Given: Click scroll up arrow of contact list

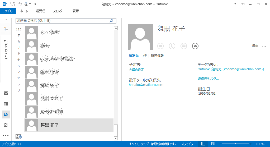Looking at the screenshot, I should pyautogui.click(x=116, y=28).
